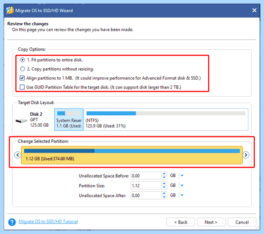The image size is (264, 234).
Task: Open unit dropdown for Unallocated Space Before
Action: 182,175
